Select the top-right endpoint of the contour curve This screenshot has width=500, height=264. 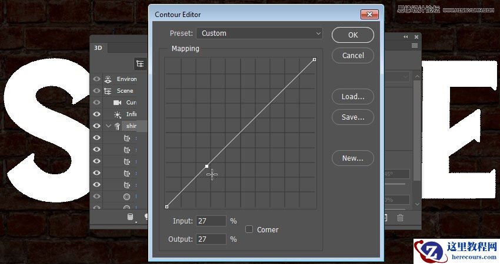pos(315,59)
